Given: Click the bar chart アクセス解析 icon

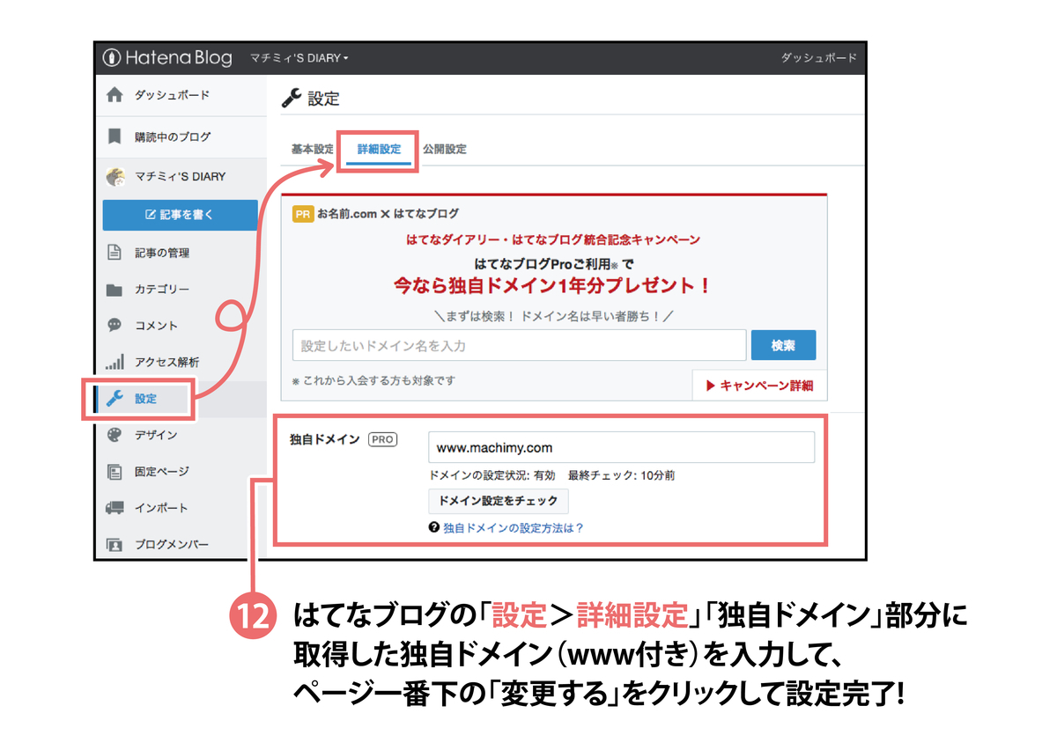Looking at the screenshot, I should [115, 362].
